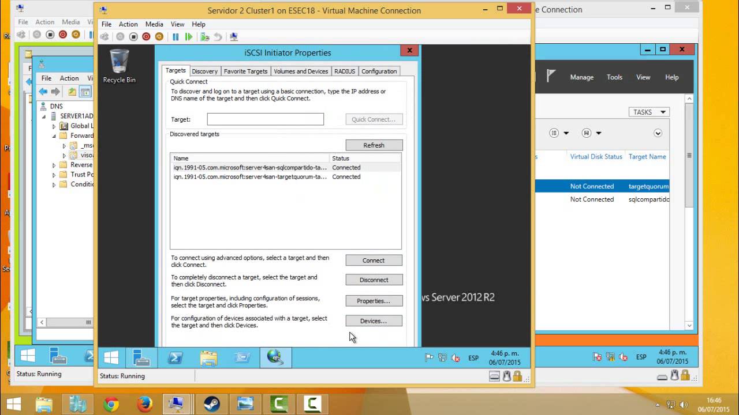Click green Reset icon in Servidor 2 toolbar

click(x=189, y=36)
